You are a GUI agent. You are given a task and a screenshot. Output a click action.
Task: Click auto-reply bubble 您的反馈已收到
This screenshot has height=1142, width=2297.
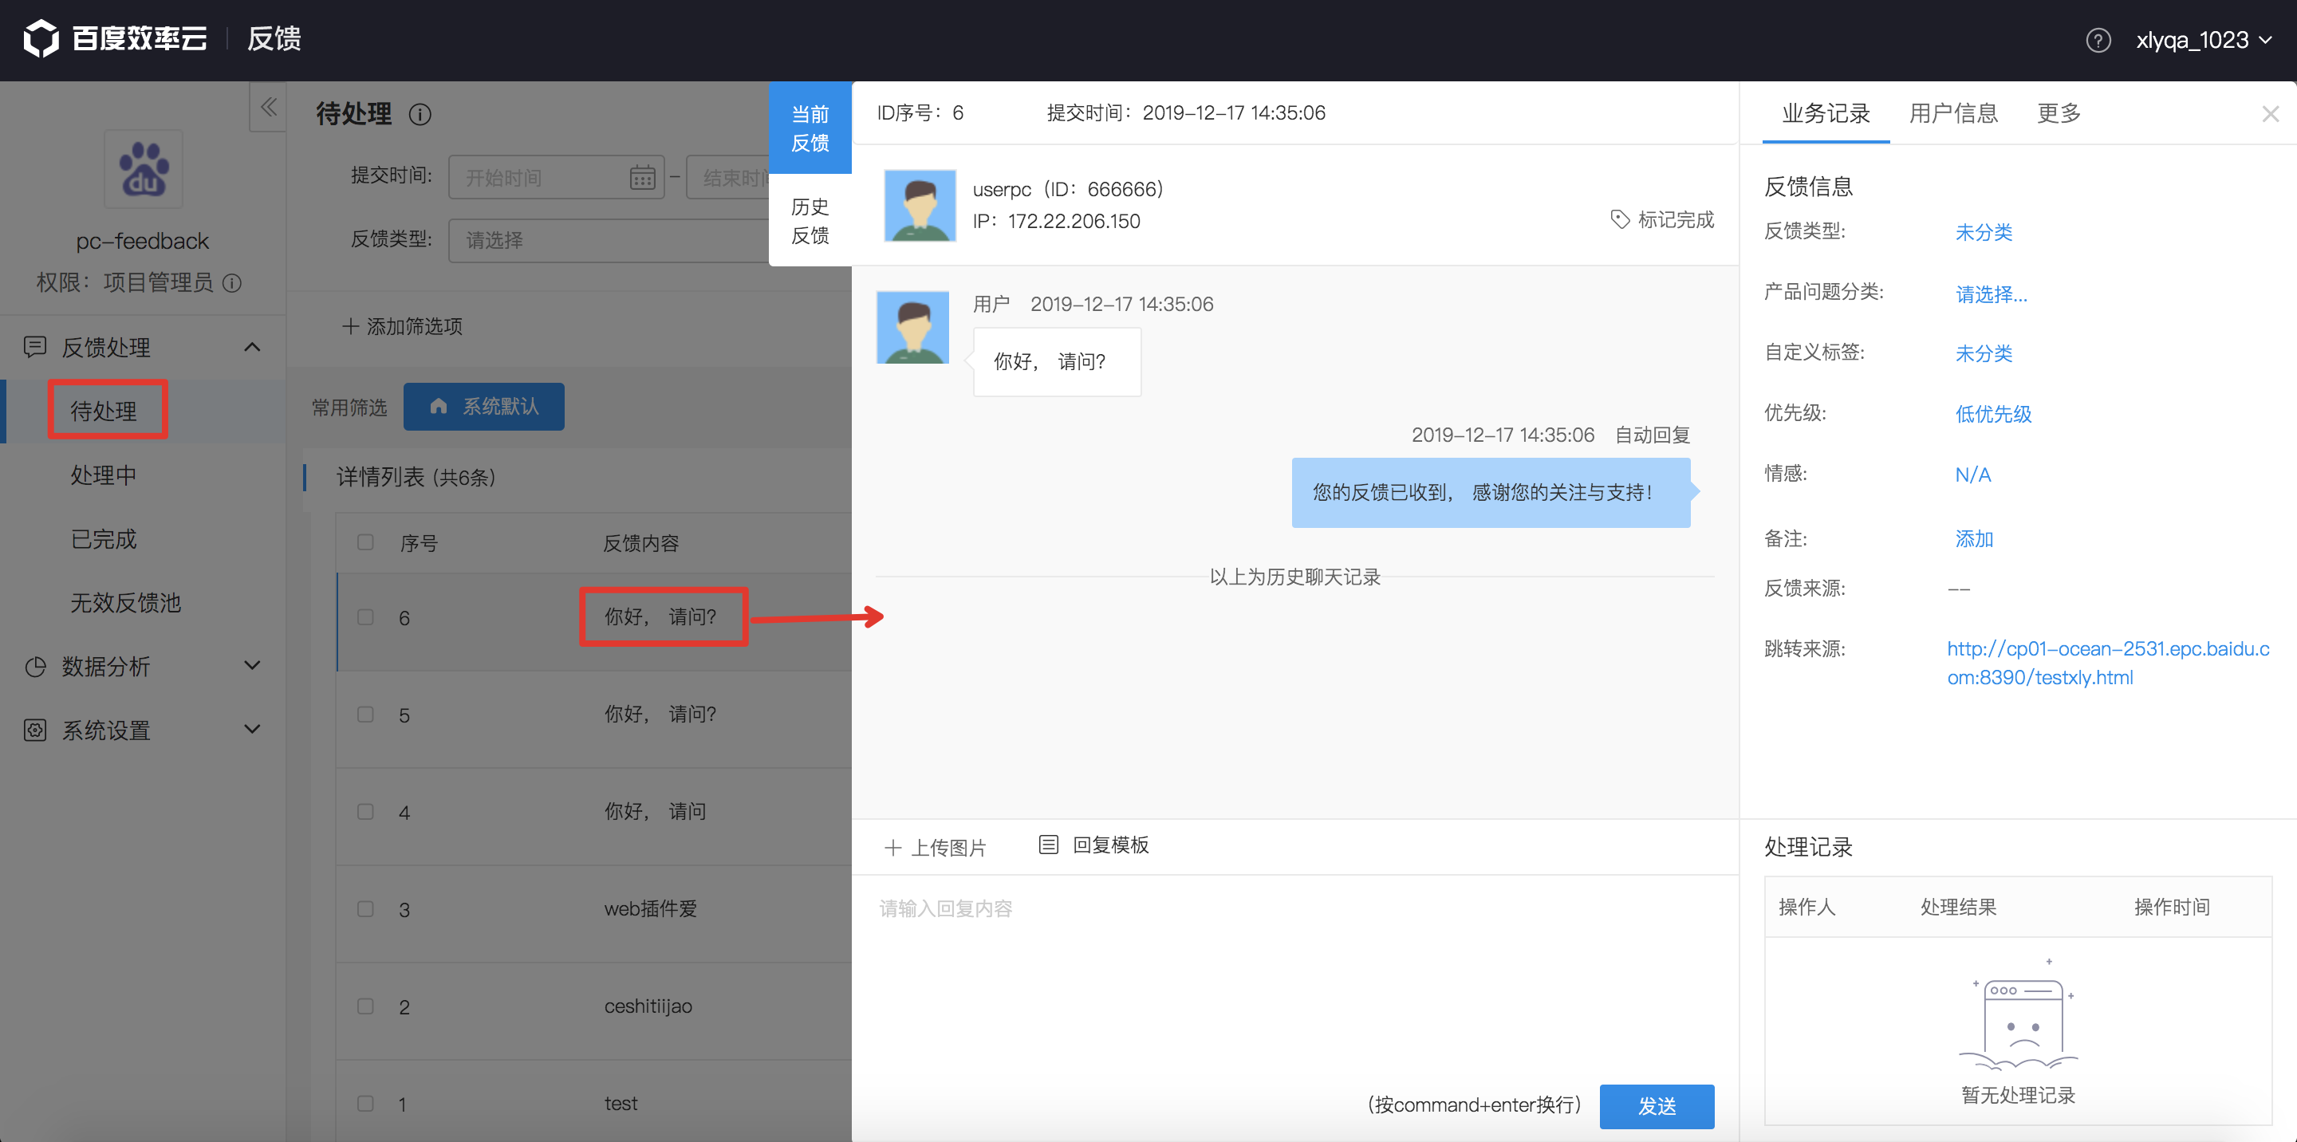coord(1491,492)
